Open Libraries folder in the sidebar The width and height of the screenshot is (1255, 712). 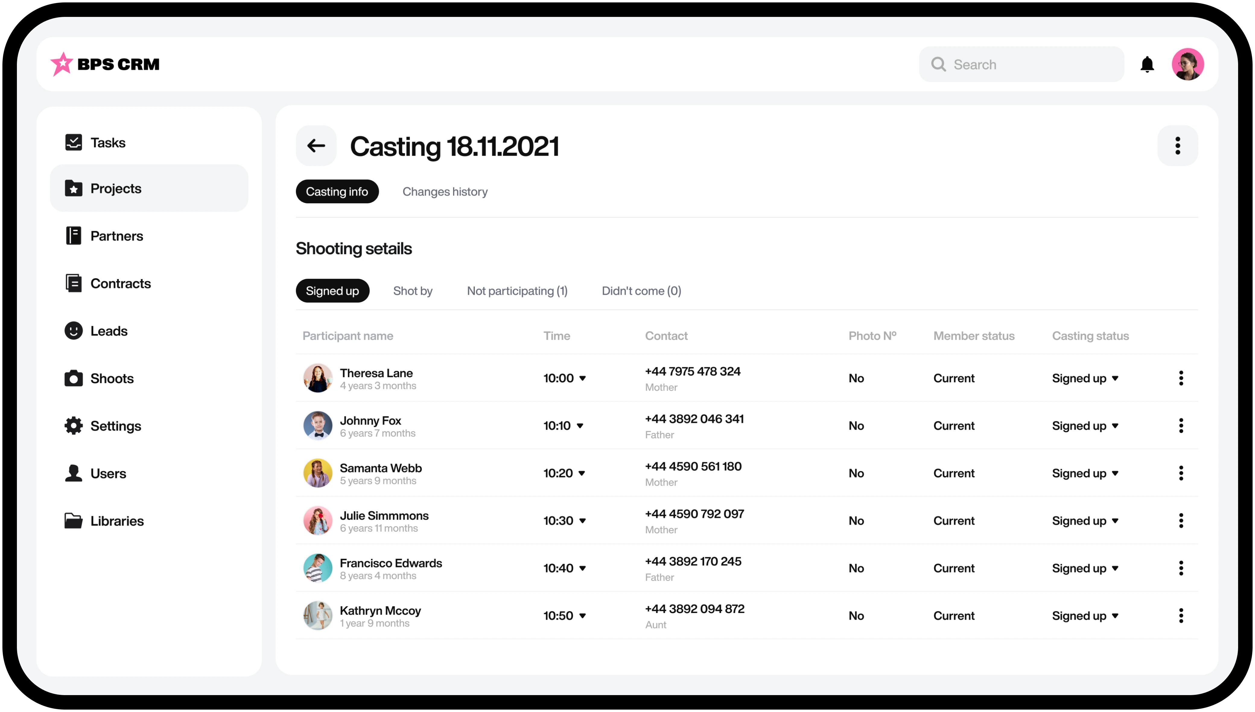pos(73,520)
